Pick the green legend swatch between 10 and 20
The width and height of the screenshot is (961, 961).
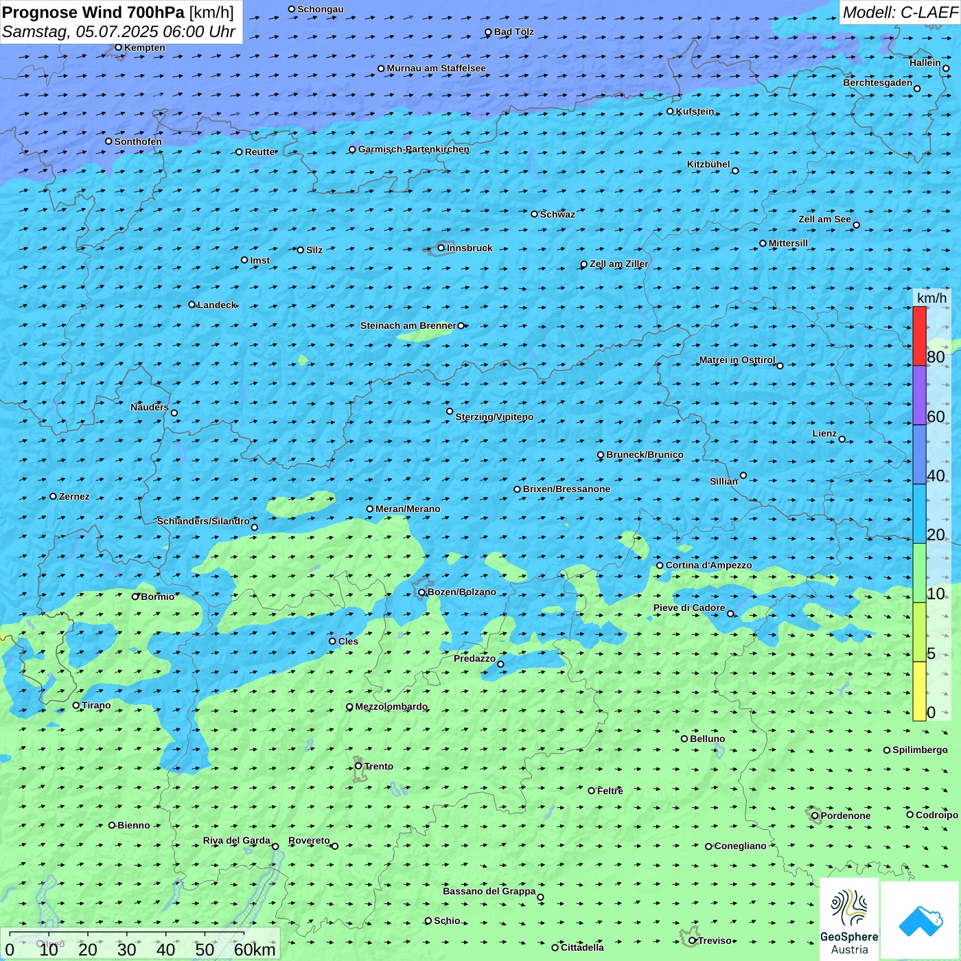click(919, 573)
